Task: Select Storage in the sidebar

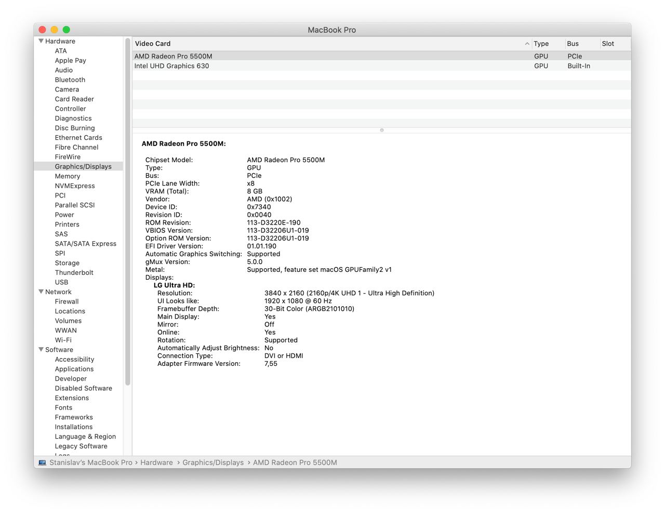Action: (x=67, y=262)
